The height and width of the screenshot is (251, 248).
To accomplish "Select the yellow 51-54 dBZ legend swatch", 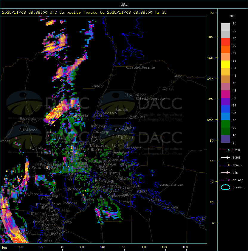I will pyautogui.click(x=225, y=64).
